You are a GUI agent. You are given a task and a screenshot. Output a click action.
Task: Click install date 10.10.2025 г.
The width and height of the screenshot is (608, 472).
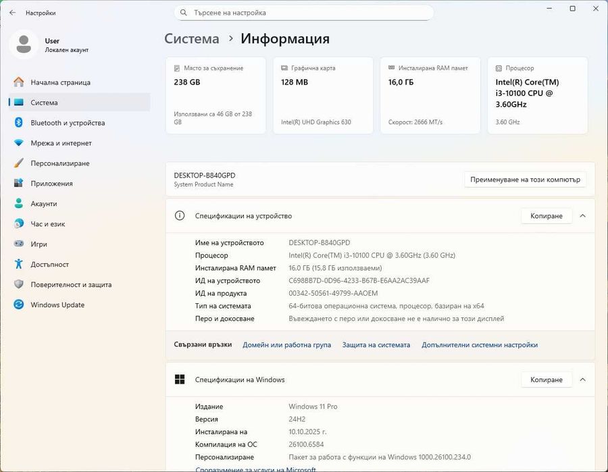tap(307, 431)
